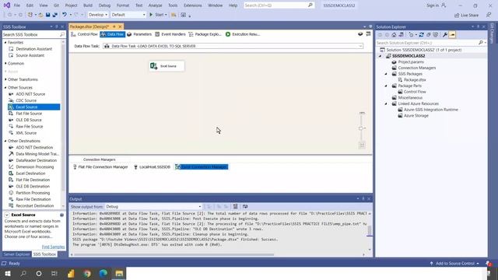Click Live Share button
Viewport: 498px width, 280px height.
coord(466,16)
